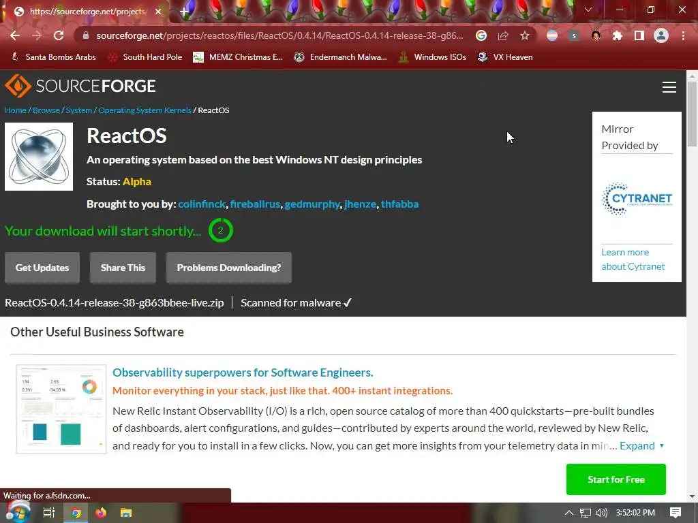
Task: Click the Start for Free button
Action: point(616,479)
